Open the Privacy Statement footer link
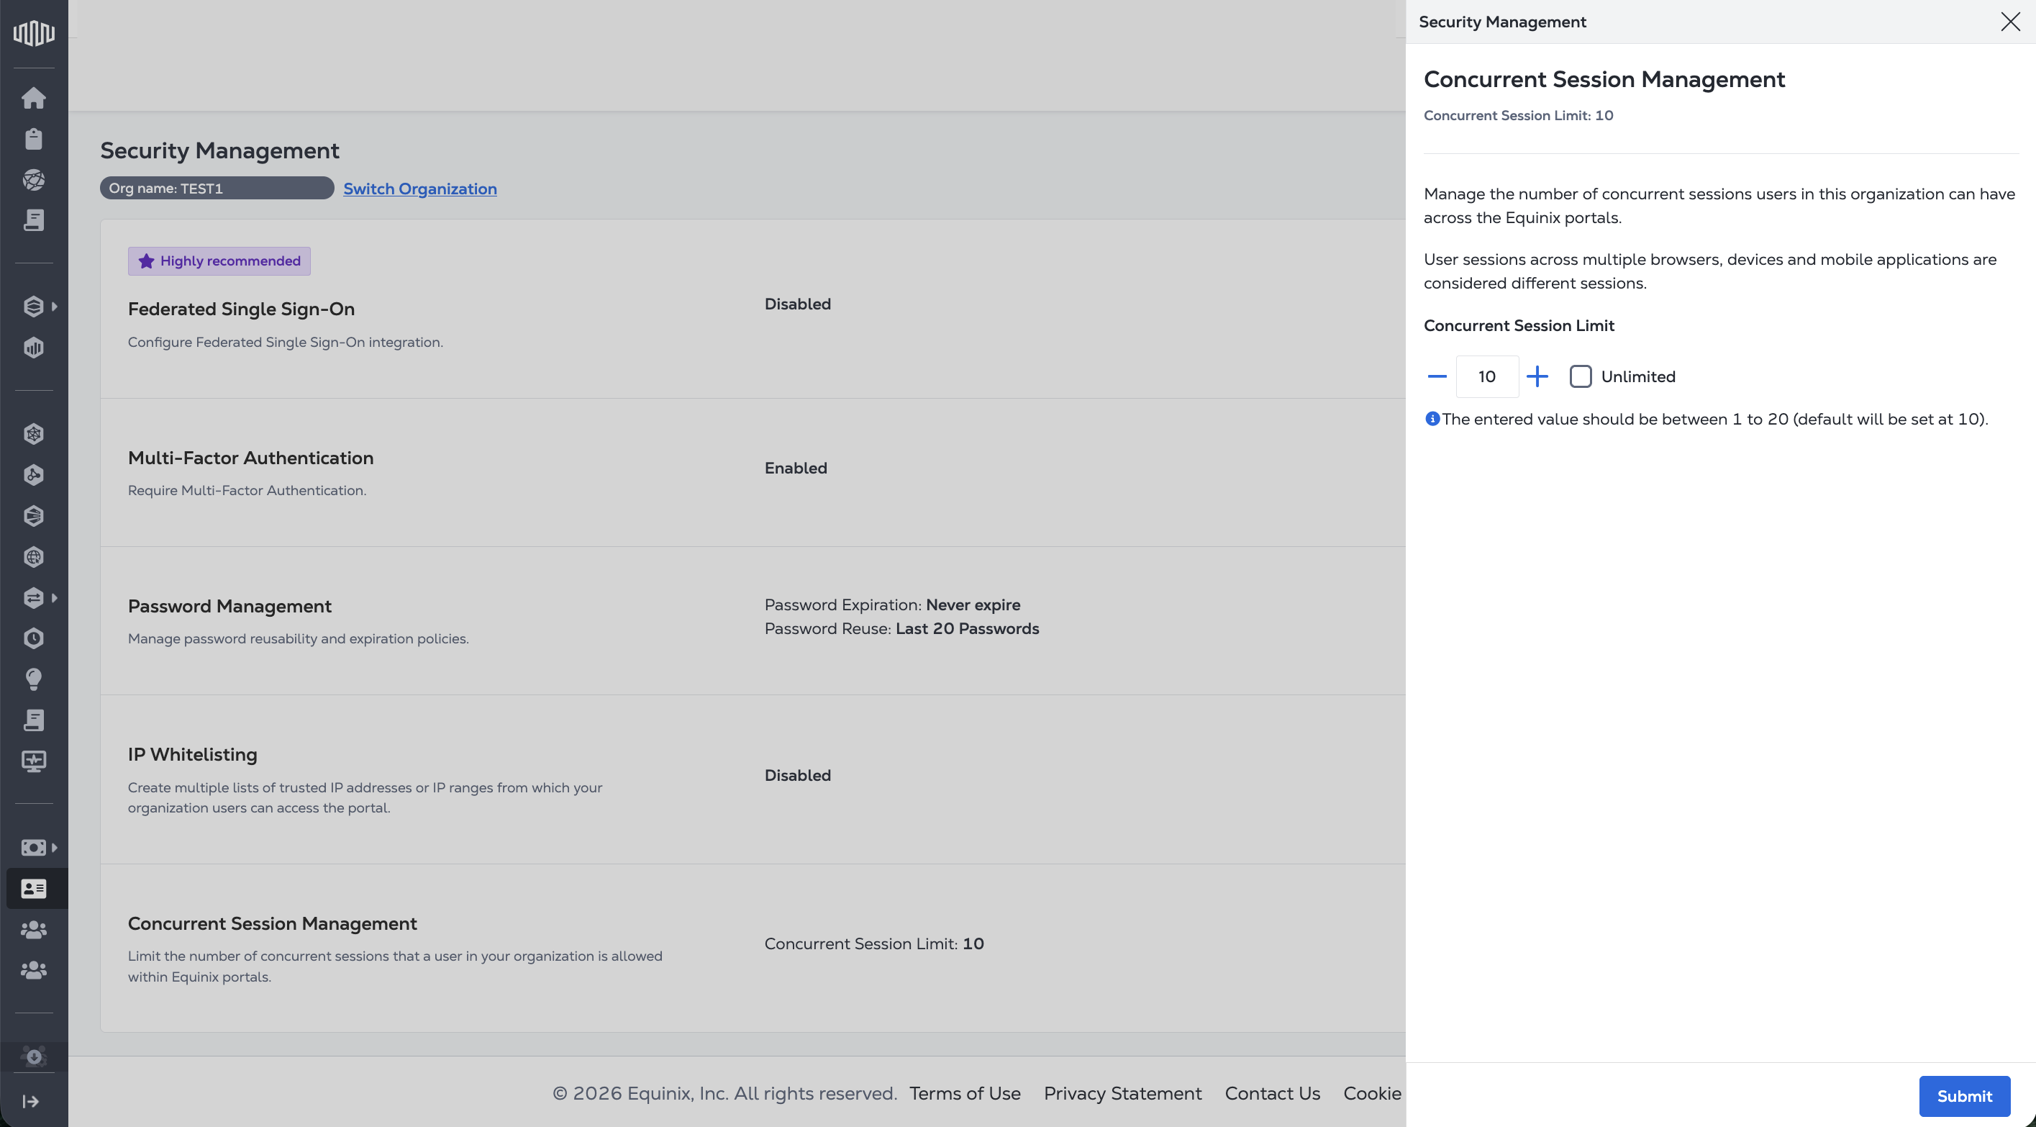Viewport: 2036px width, 1127px height. click(1122, 1093)
